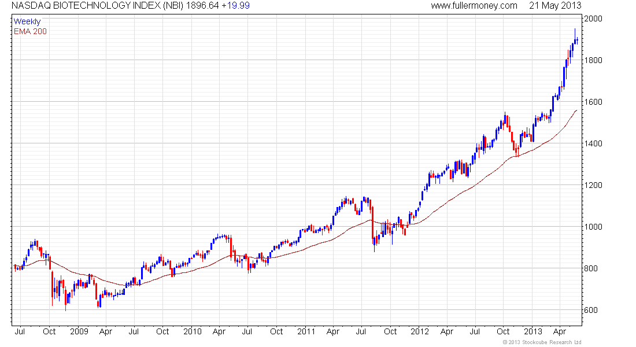Click the NASDAQ BIOTECHNOLOGY INDEX (NBI) title
This screenshot has height=347, width=636.
coord(97,6)
